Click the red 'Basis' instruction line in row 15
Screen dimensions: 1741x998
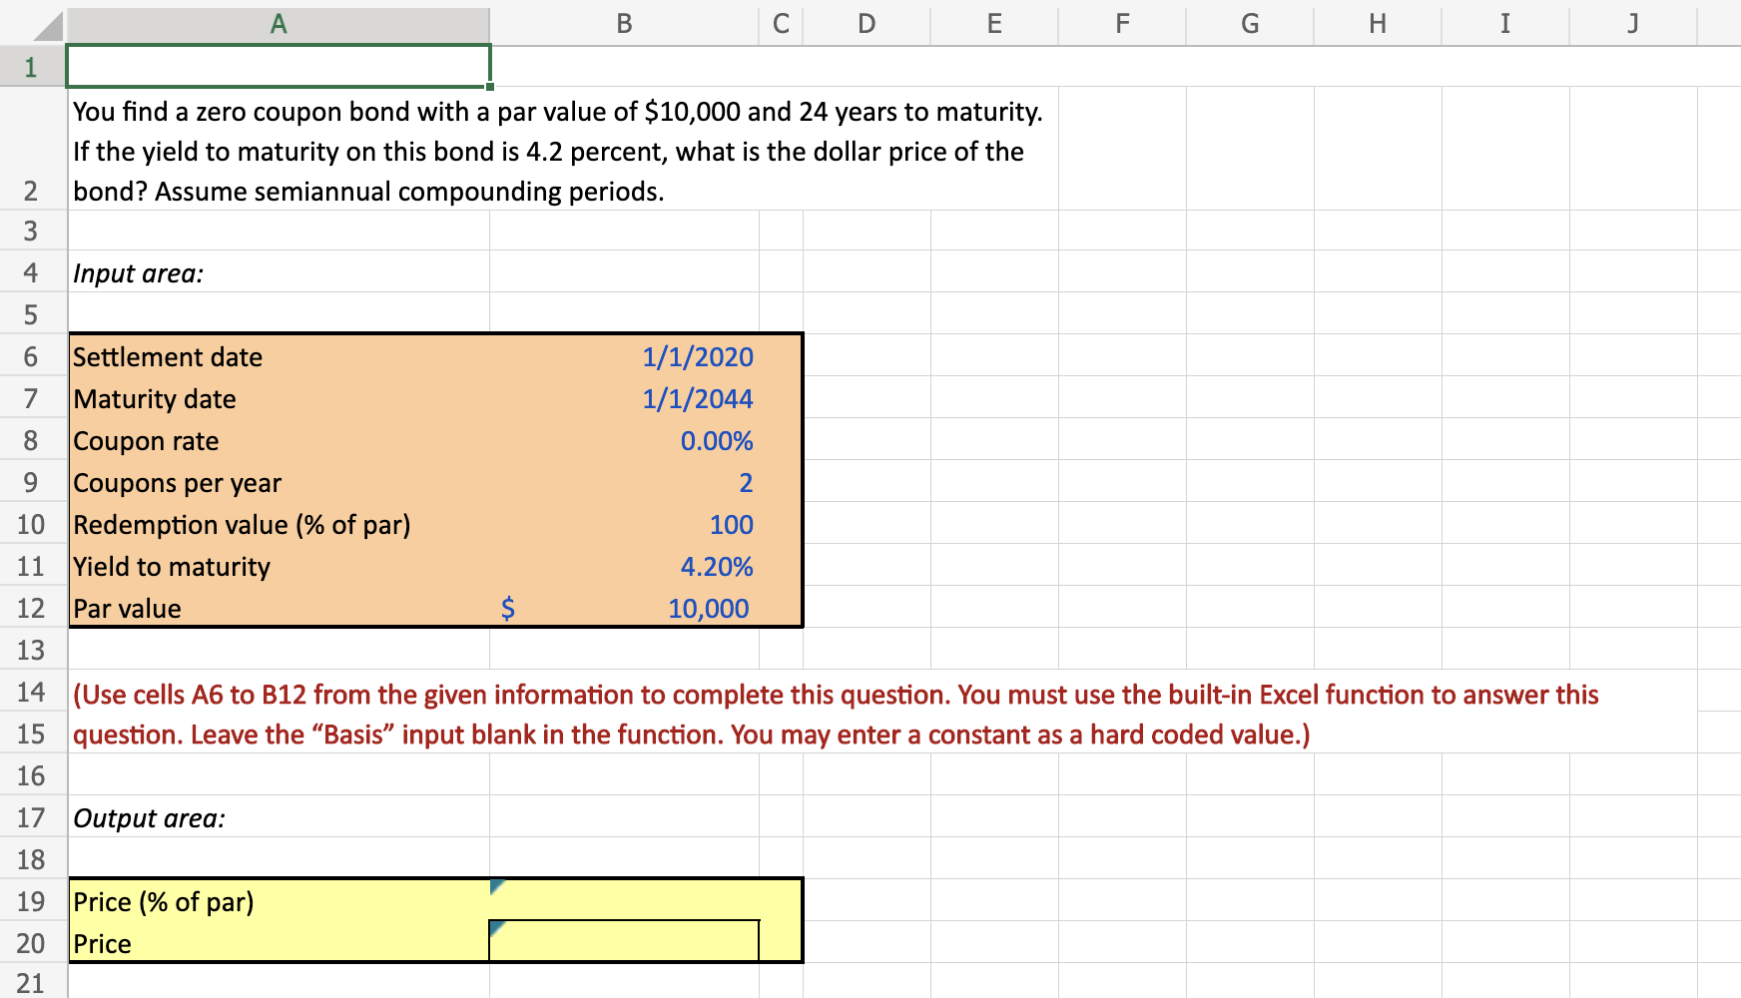pyautogui.click(x=691, y=735)
